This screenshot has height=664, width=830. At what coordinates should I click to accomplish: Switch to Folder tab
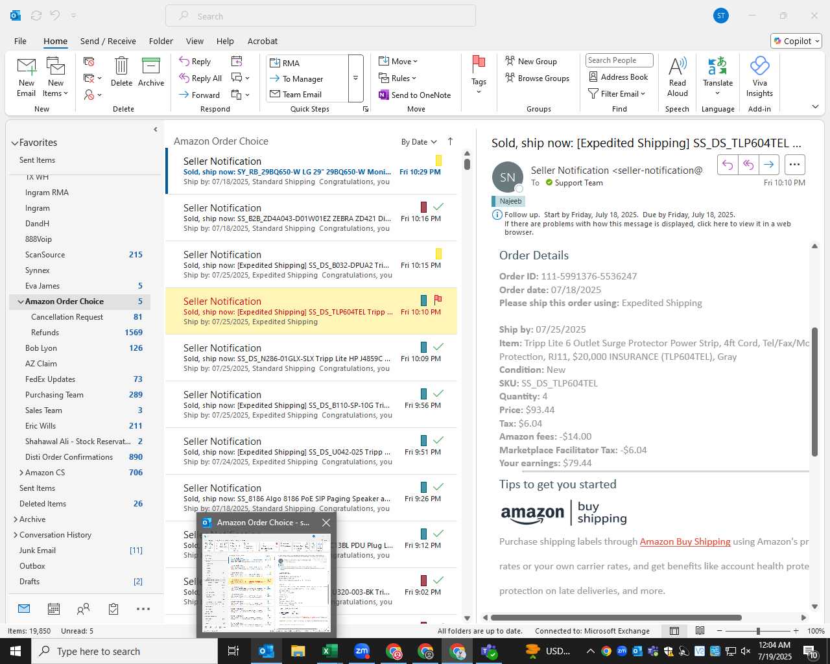[161, 41]
